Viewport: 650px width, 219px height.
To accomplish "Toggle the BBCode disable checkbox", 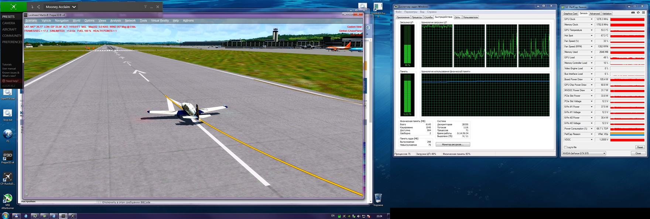I will point(100,202).
